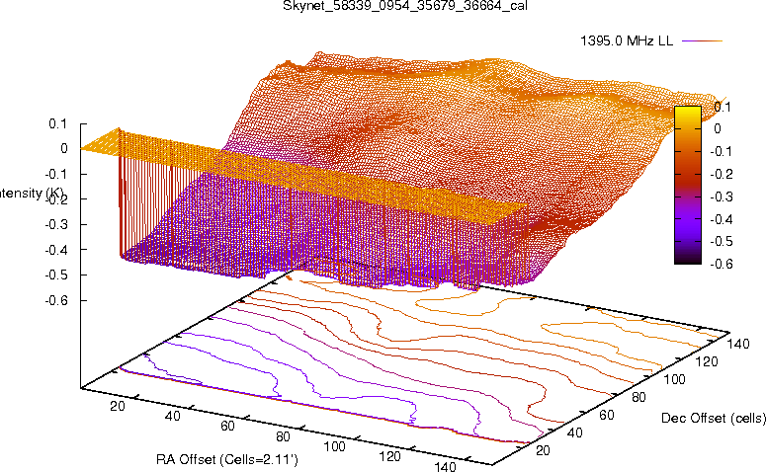This screenshot has width=766, height=472.
Task: Click the Intensity axis tick 0.1
Action: [57, 124]
